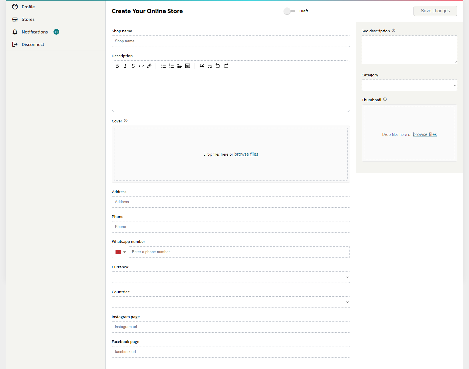Browse files for Thumbnail upload
Screen dimensions: 469x369
425,134
